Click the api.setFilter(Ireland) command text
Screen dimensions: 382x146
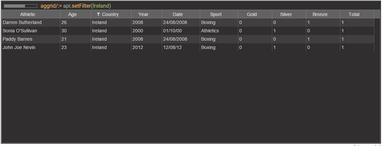(87, 6)
